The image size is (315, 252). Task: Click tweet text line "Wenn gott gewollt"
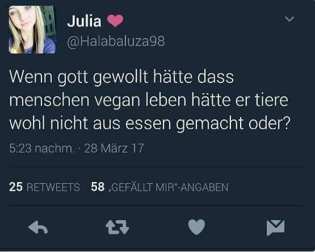[78, 77]
